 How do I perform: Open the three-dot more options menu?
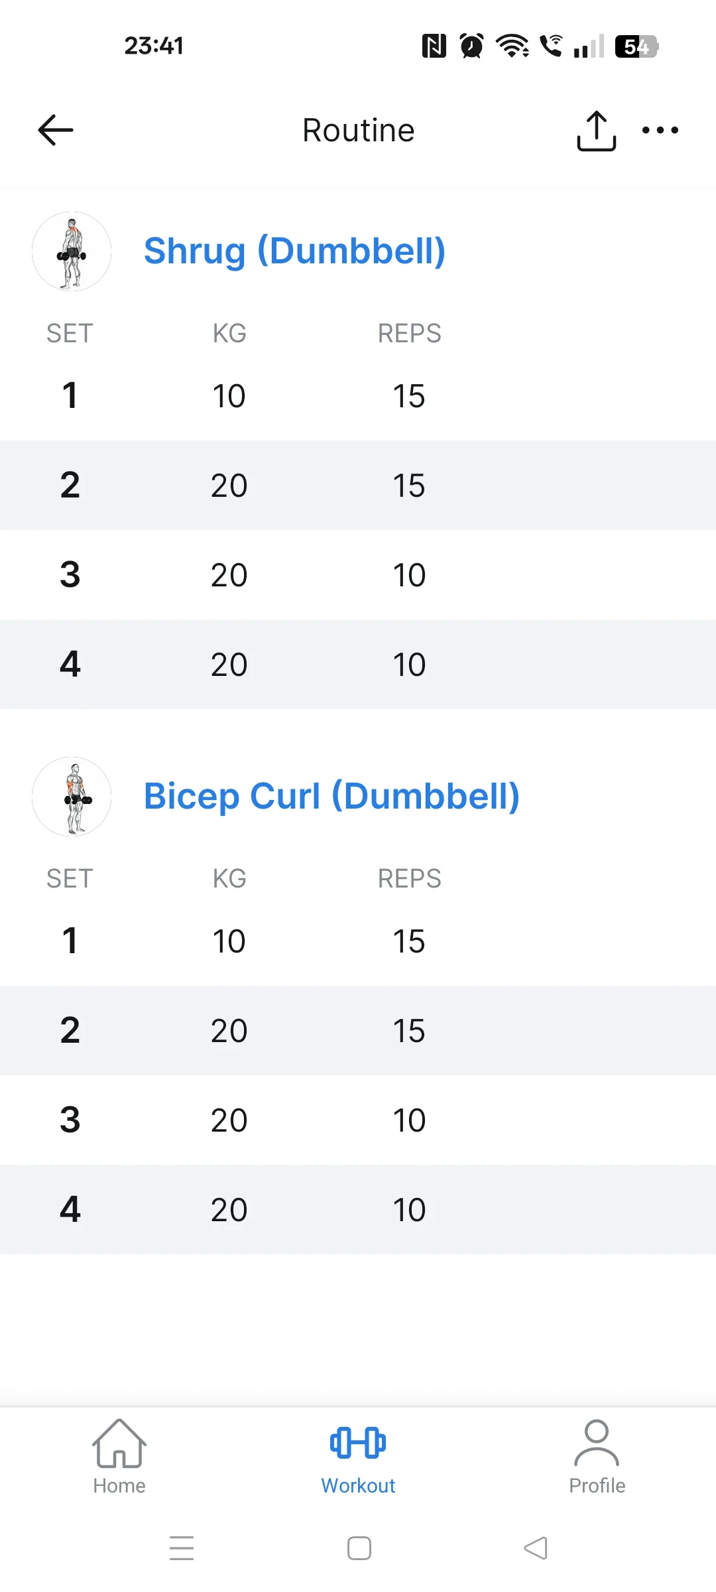click(660, 130)
